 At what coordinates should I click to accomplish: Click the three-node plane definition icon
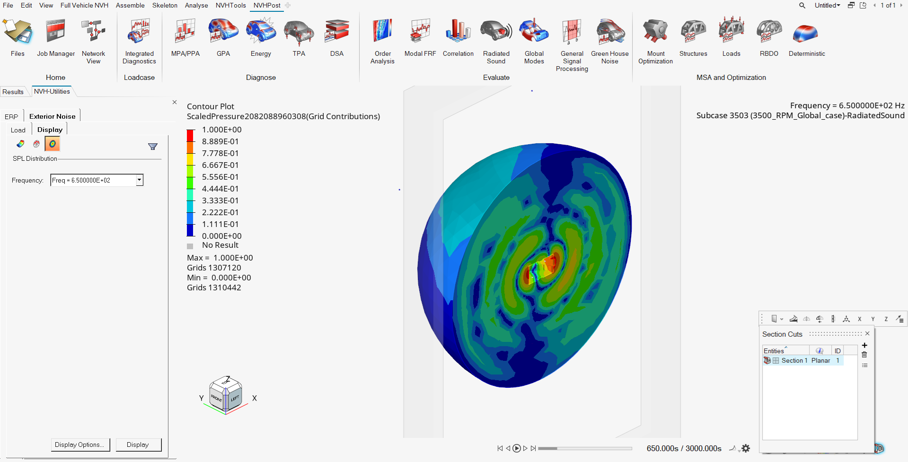coord(846,319)
